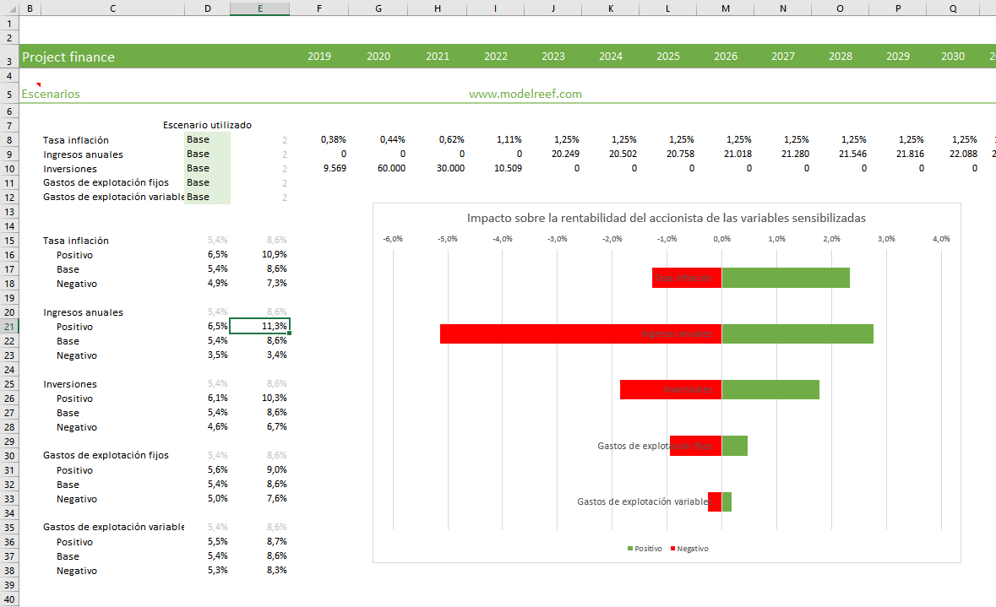This screenshot has height=607, width=996.
Task: Select the Project finance title cell
Action: (x=68, y=57)
